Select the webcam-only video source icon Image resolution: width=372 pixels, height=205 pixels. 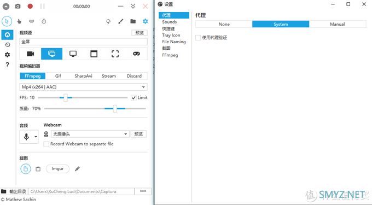click(x=31, y=54)
